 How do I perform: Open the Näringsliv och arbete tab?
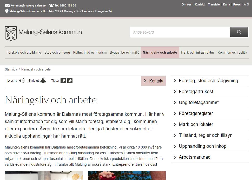coord(160,53)
